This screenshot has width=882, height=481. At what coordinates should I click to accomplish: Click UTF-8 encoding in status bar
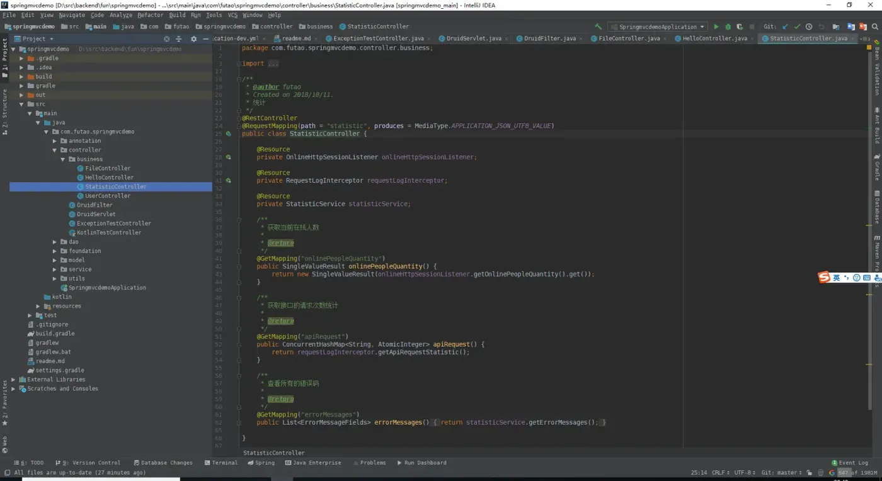pos(745,472)
